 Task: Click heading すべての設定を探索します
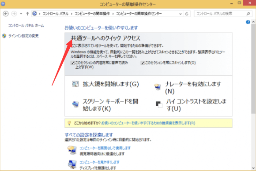(x=89, y=135)
